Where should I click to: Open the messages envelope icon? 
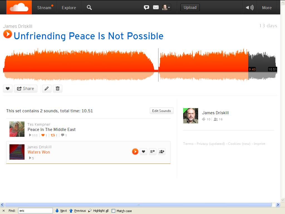(156, 8)
